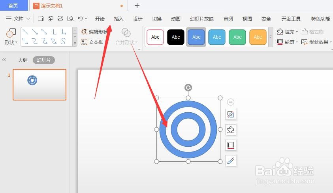Image resolution: width=333 pixels, height=193 pixels.
Task: Click the rotation handle above the shape
Action: click(188, 87)
